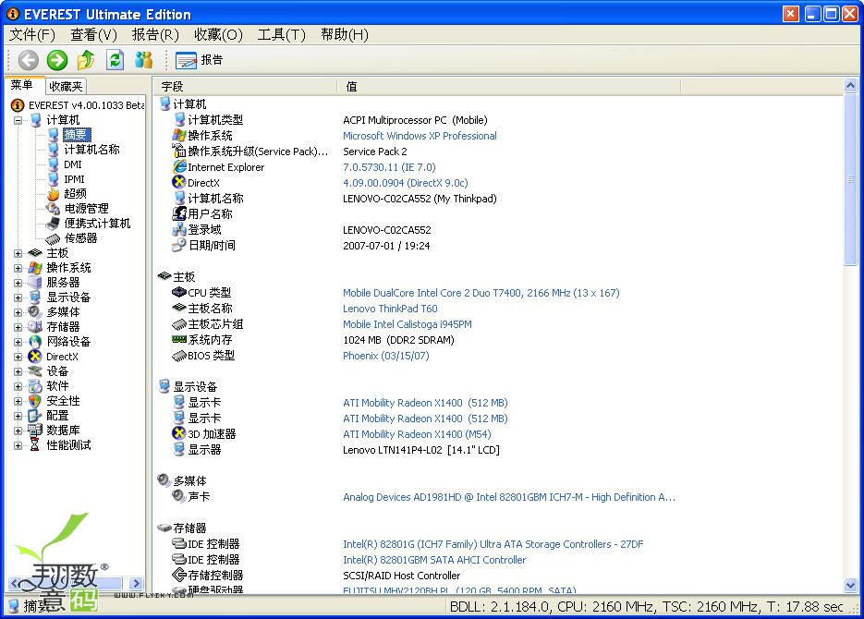This screenshot has height=619, width=864.
Task: Select IPMI tree item
Action: coord(74,179)
